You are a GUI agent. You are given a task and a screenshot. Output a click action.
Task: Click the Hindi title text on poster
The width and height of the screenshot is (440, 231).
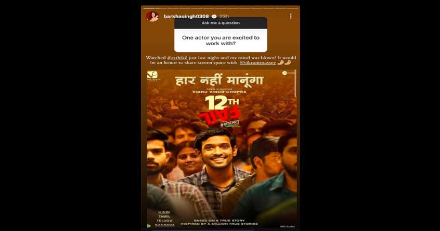coord(219,80)
